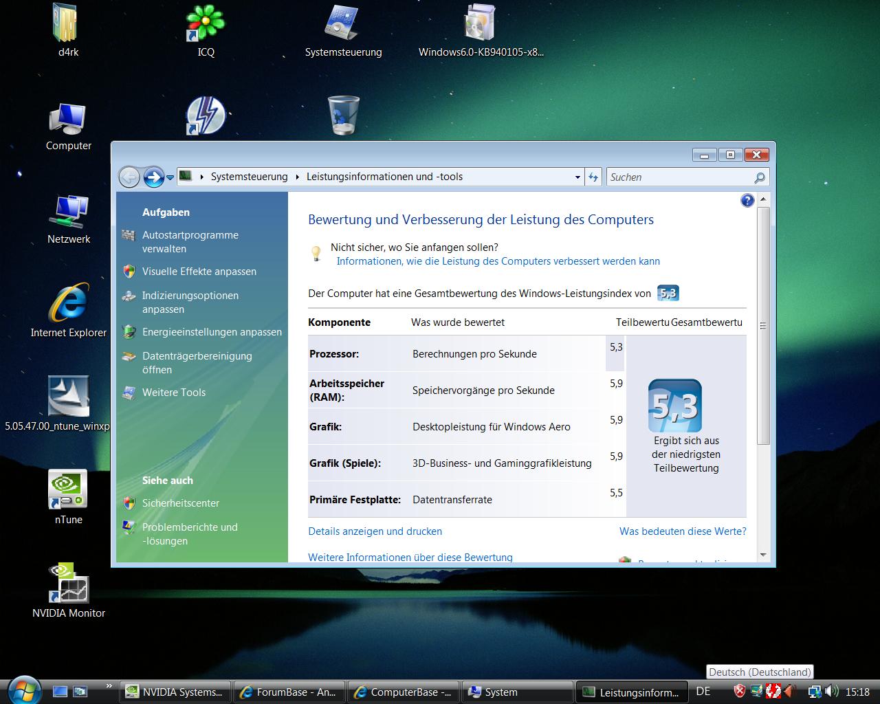Click the Systemsteuerung breadcrumb in address bar
880x704 pixels.
click(x=250, y=177)
